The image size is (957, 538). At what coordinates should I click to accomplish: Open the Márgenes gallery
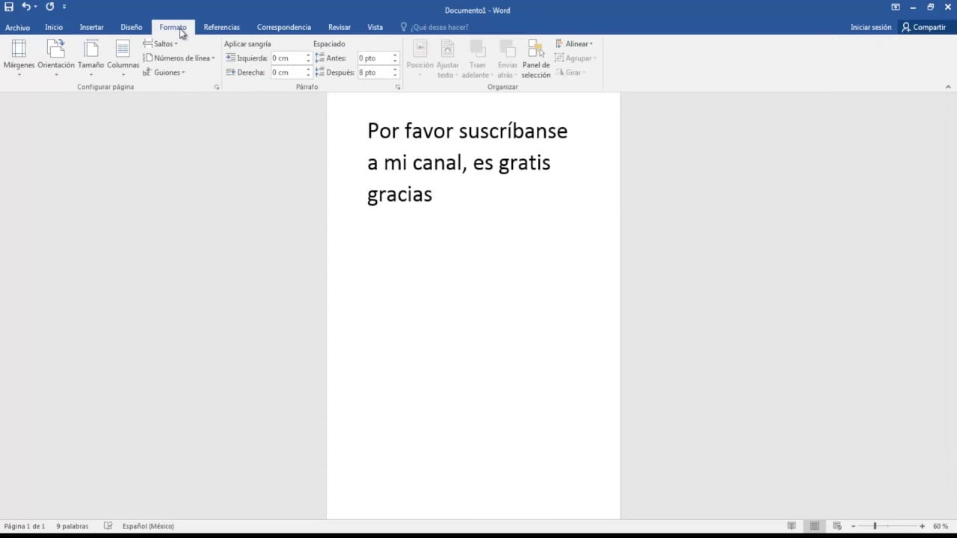[19, 58]
